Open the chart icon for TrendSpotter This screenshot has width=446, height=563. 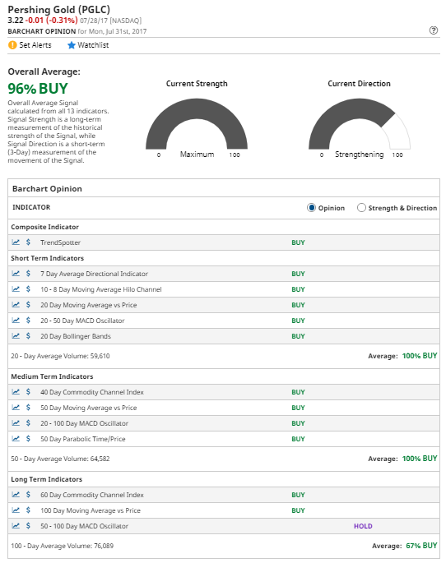[16, 242]
